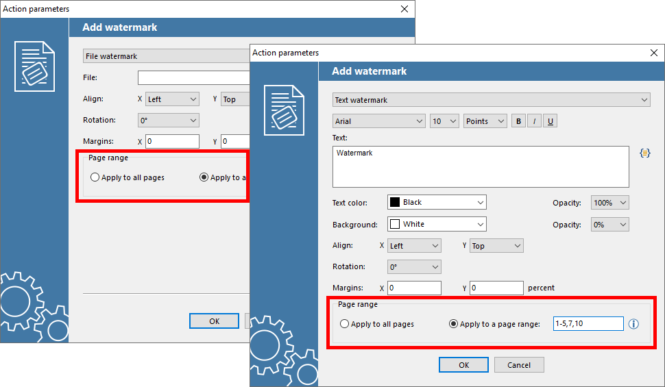This screenshot has width=665, height=387.
Task: Close the back Action parameters dialog
Action: (x=404, y=9)
